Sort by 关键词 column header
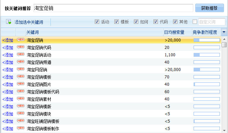Image resolution: width=228 pixels, height=133 pixels. tap(94, 32)
